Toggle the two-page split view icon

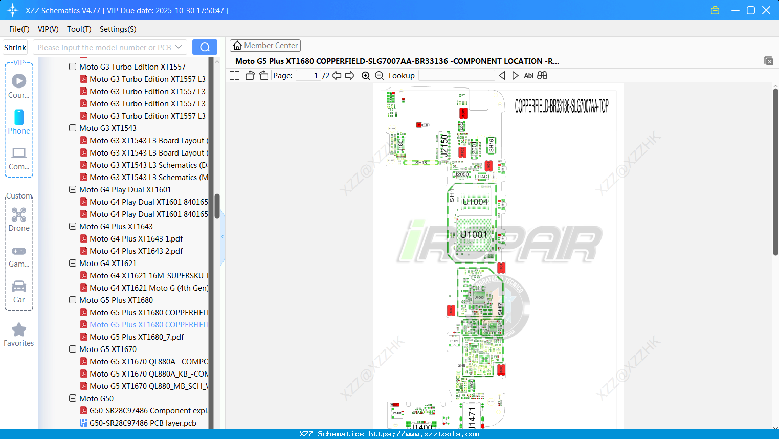click(234, 76)
